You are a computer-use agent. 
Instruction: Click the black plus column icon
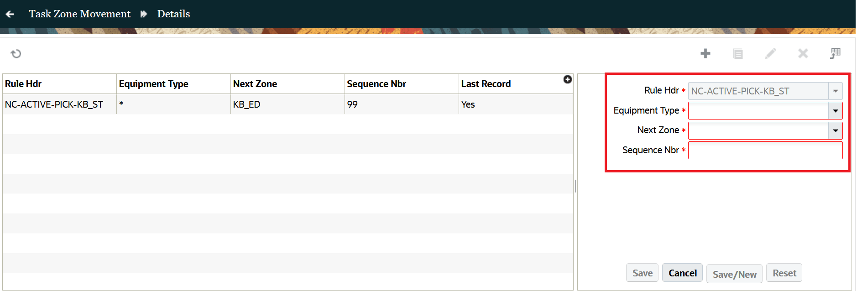pyautogui.click(x=567, y=79)
